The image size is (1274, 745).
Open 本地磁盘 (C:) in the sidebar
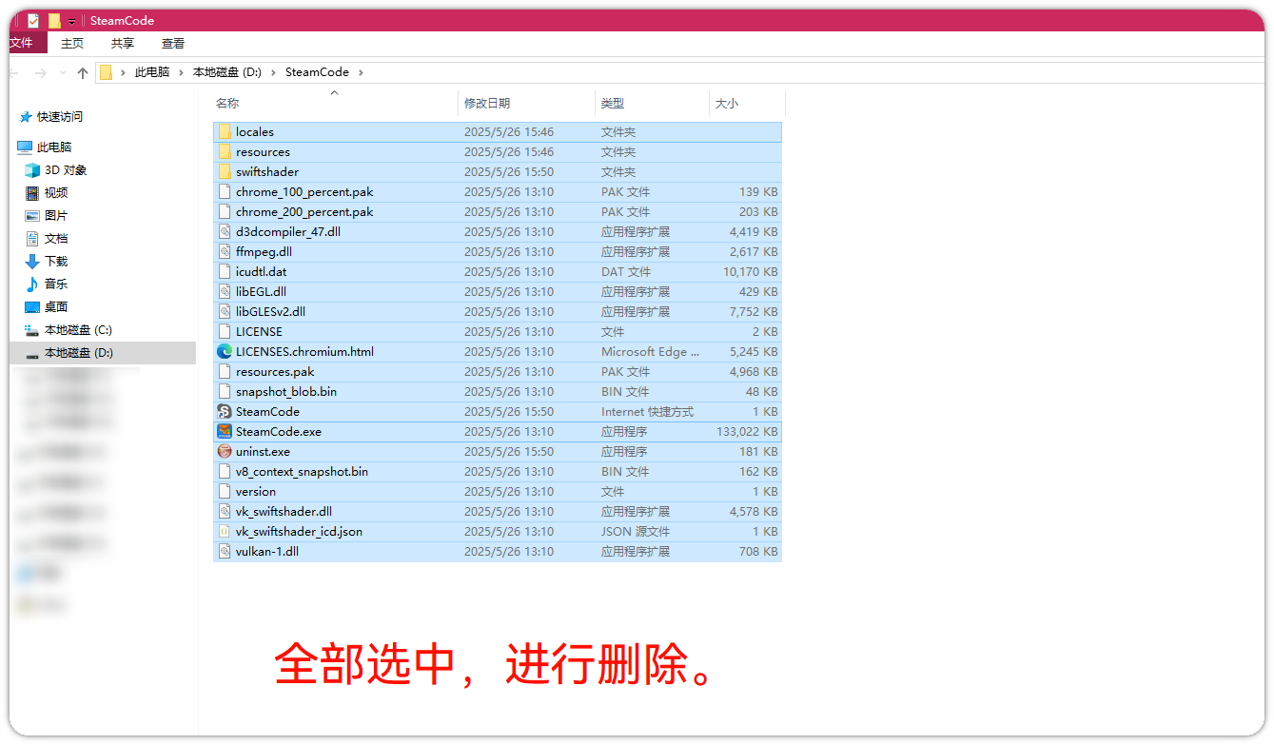click(x=78, y=330)
